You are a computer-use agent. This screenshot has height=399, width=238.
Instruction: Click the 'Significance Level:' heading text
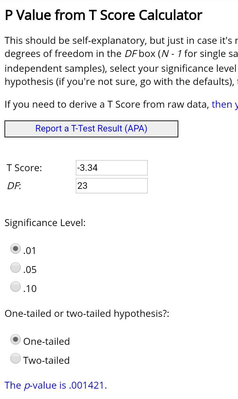pos(45,223)
